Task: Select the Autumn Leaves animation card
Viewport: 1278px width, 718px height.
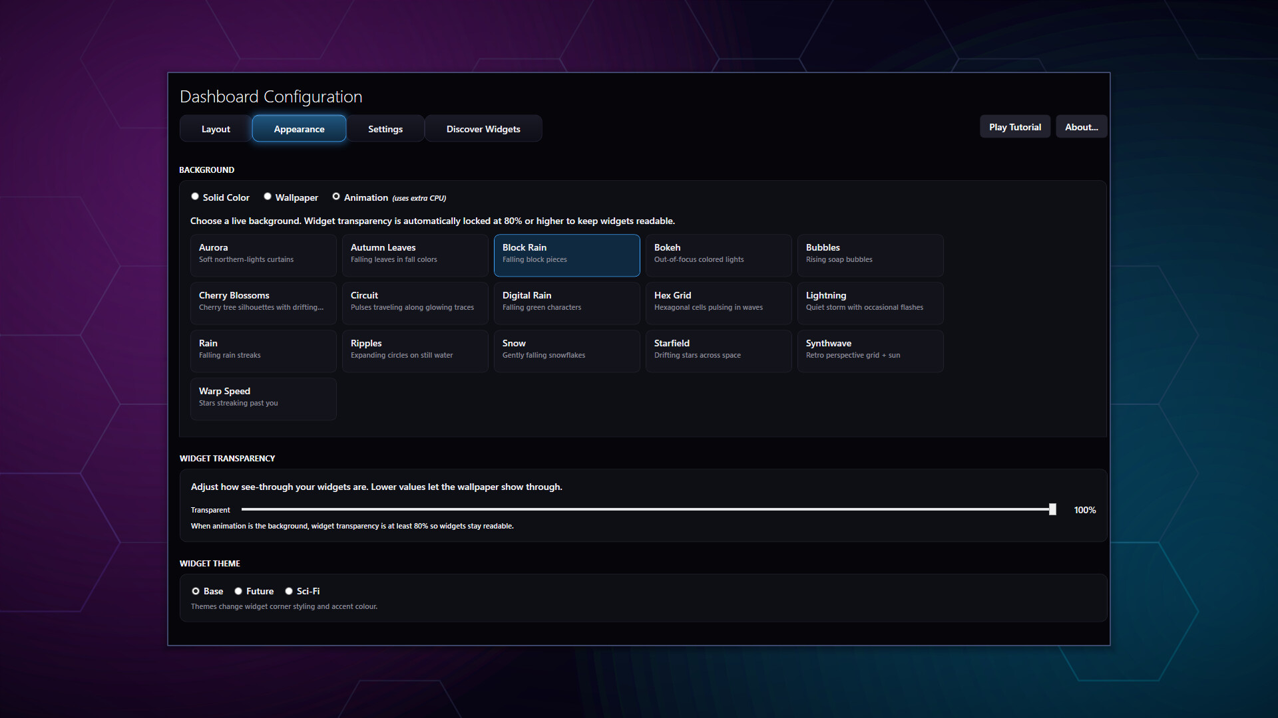Action: [415, 255]
